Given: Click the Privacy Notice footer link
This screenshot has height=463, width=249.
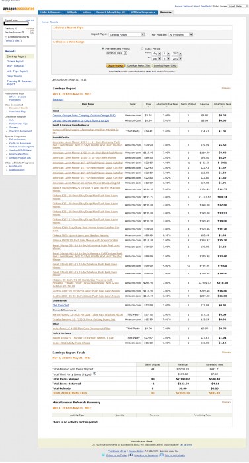Looking at the screenshot, I should pos(135,451).
